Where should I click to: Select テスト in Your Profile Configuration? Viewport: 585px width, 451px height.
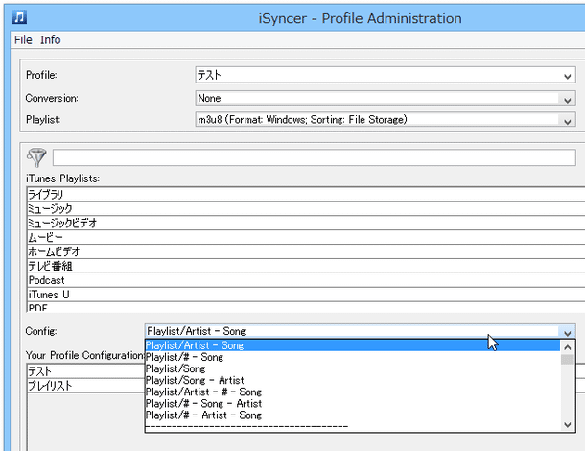click(x=85, y=371)
